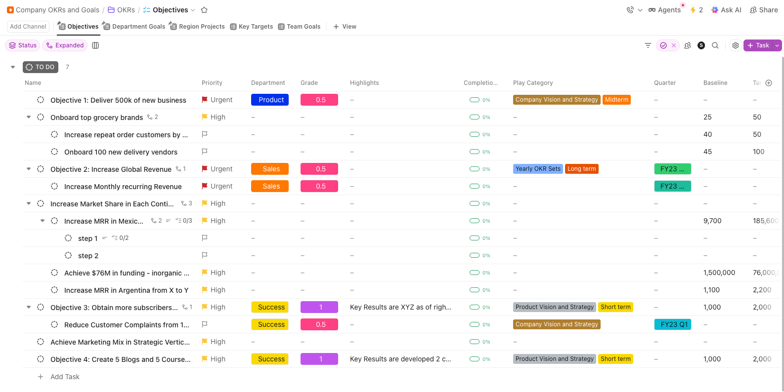
Task: Collapse Increase MRR in Mexico subtasks
Action: point(43,221)
